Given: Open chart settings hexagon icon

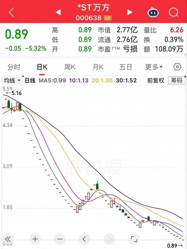Looking at the screenshot, I should [x=177, y=67].
